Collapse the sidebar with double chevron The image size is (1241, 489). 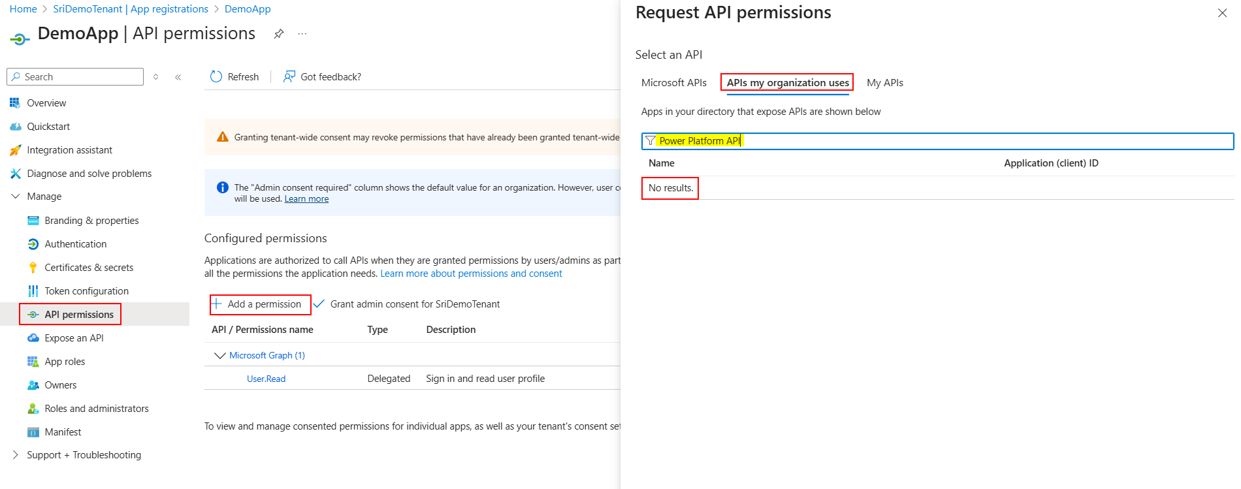178,77
